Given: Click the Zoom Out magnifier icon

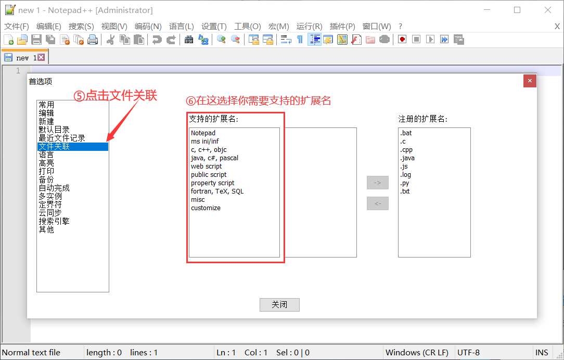Looking at the screenshot, I should coord(235,40).
